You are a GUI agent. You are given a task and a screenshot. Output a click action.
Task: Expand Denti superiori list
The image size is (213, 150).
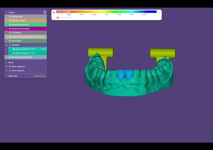pyautogui.click(x=7, y=66)
